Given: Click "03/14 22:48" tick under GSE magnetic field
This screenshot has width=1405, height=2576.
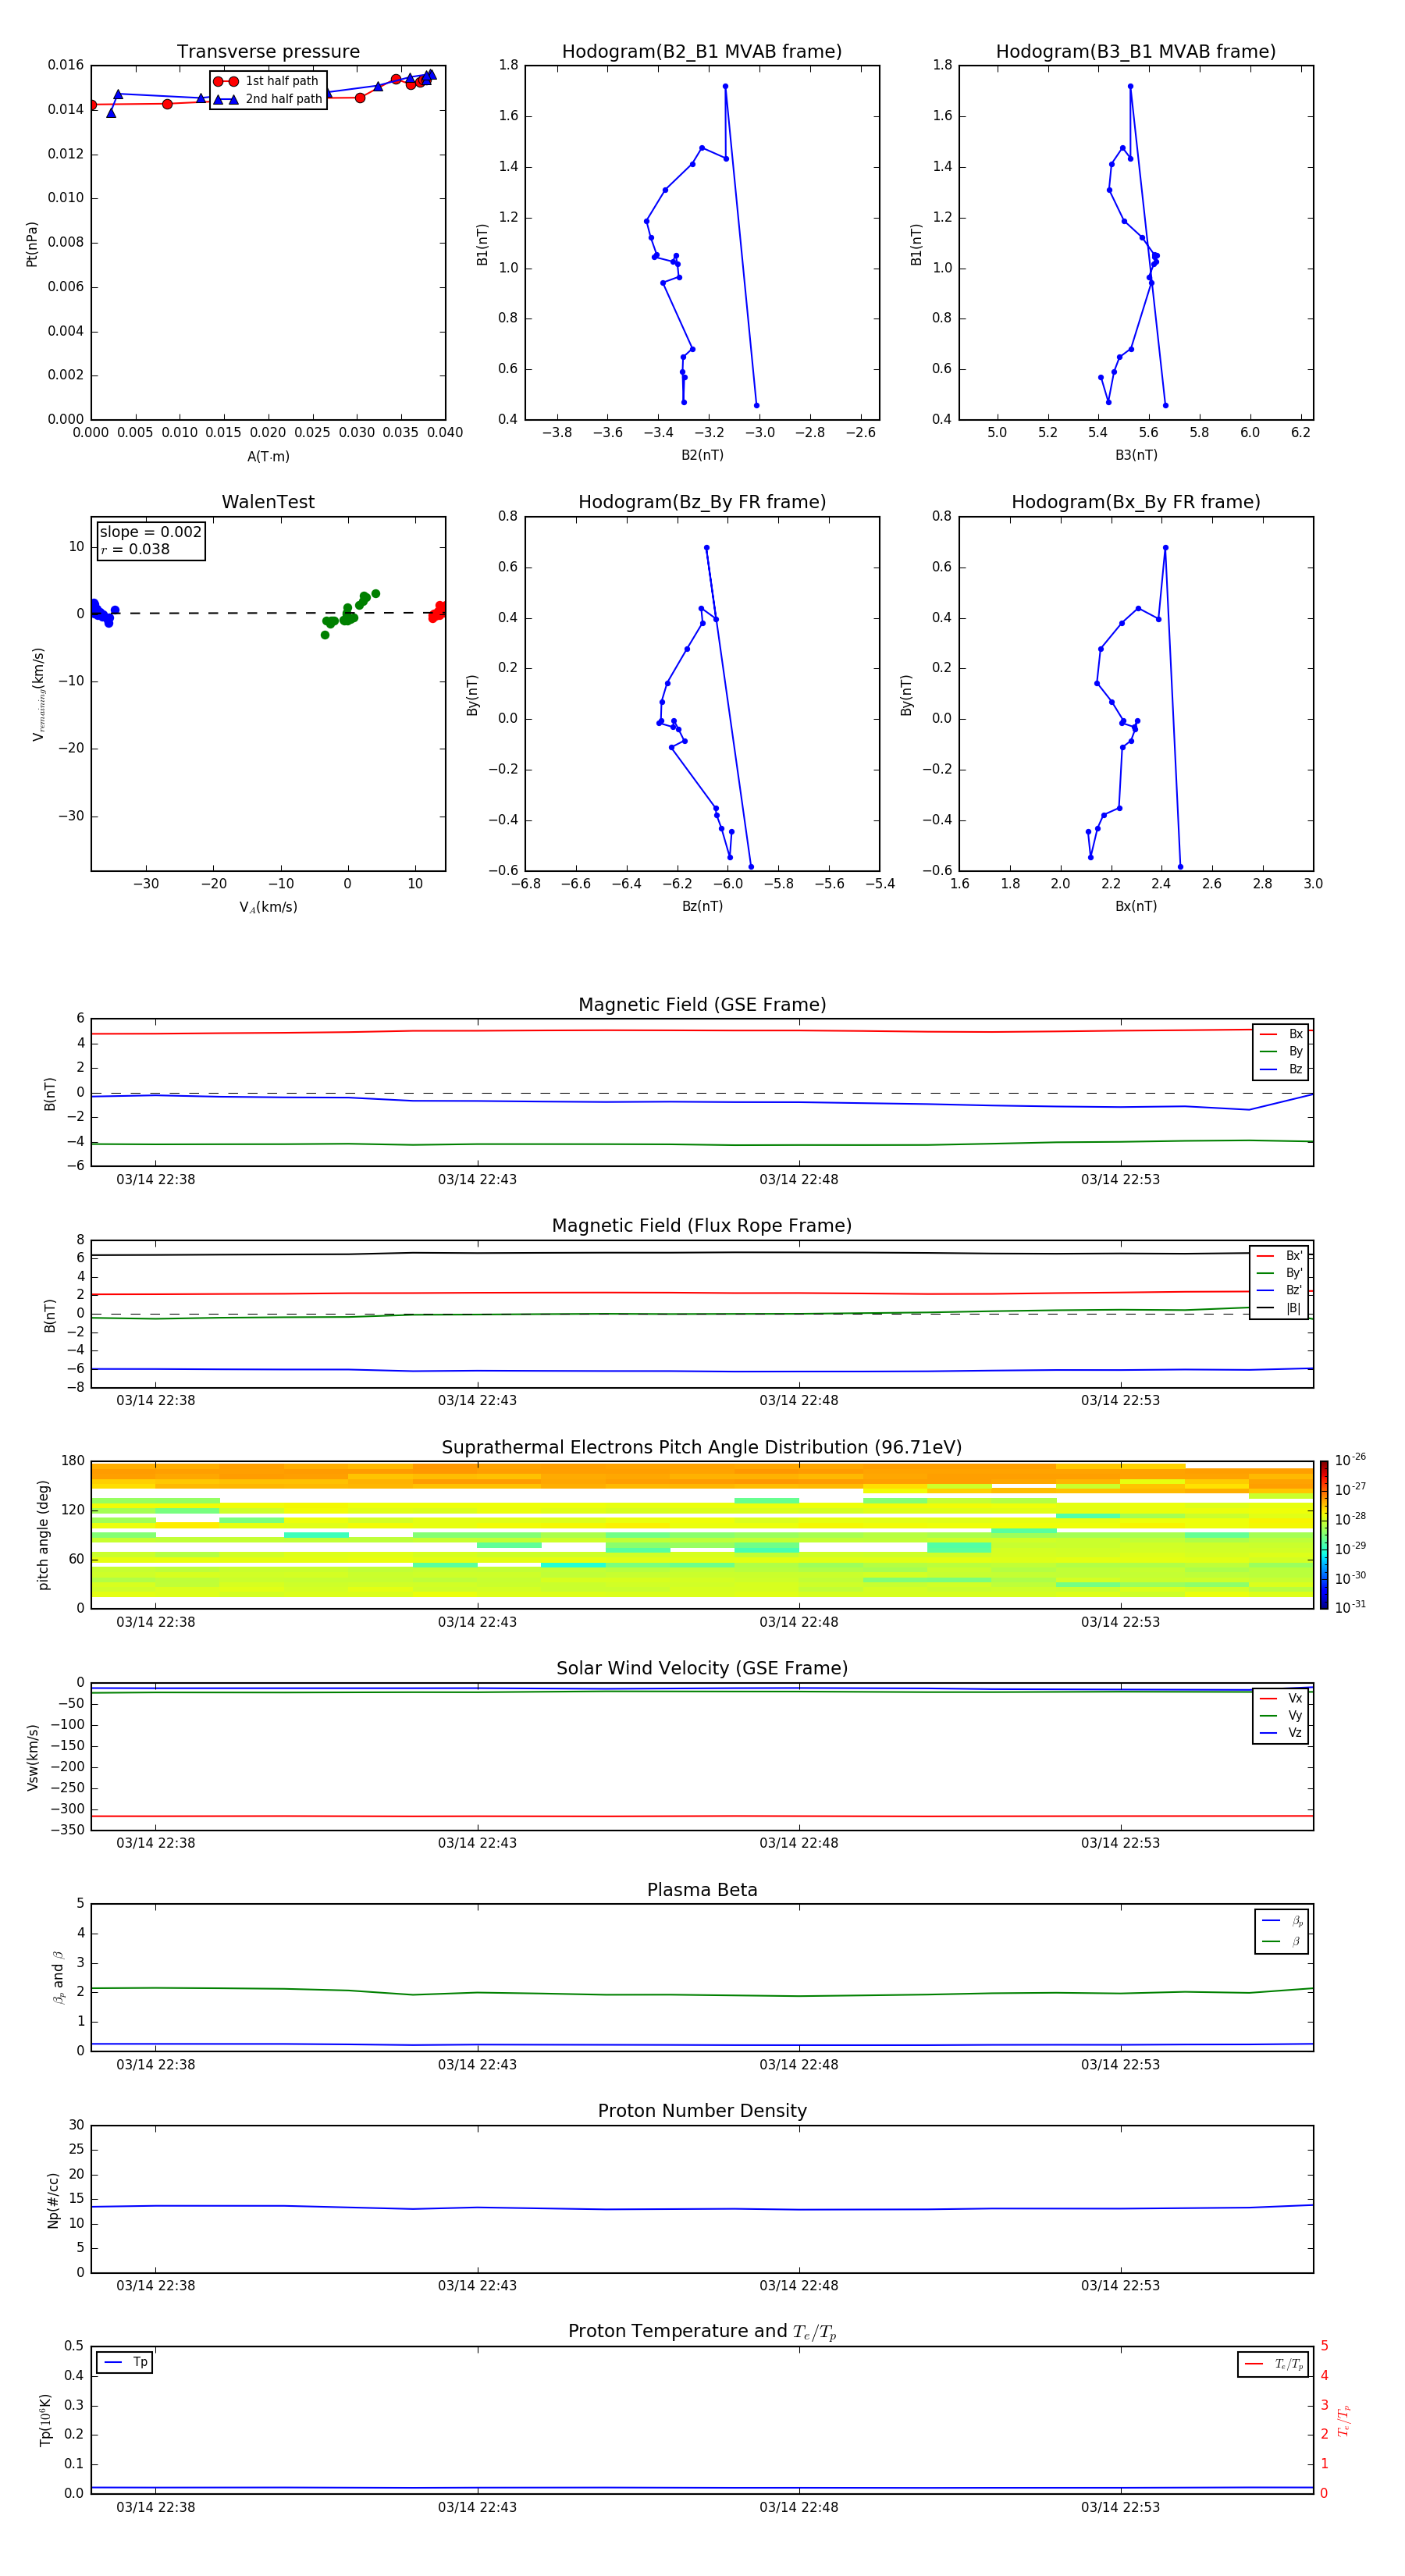Looking at the screenshot, I should click(x=799, y=1180).
